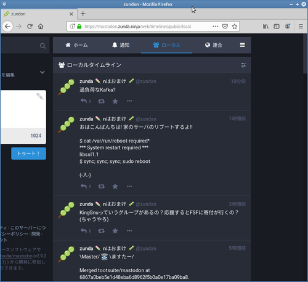Open the 1時間前 timestamp link

point(237,119)
